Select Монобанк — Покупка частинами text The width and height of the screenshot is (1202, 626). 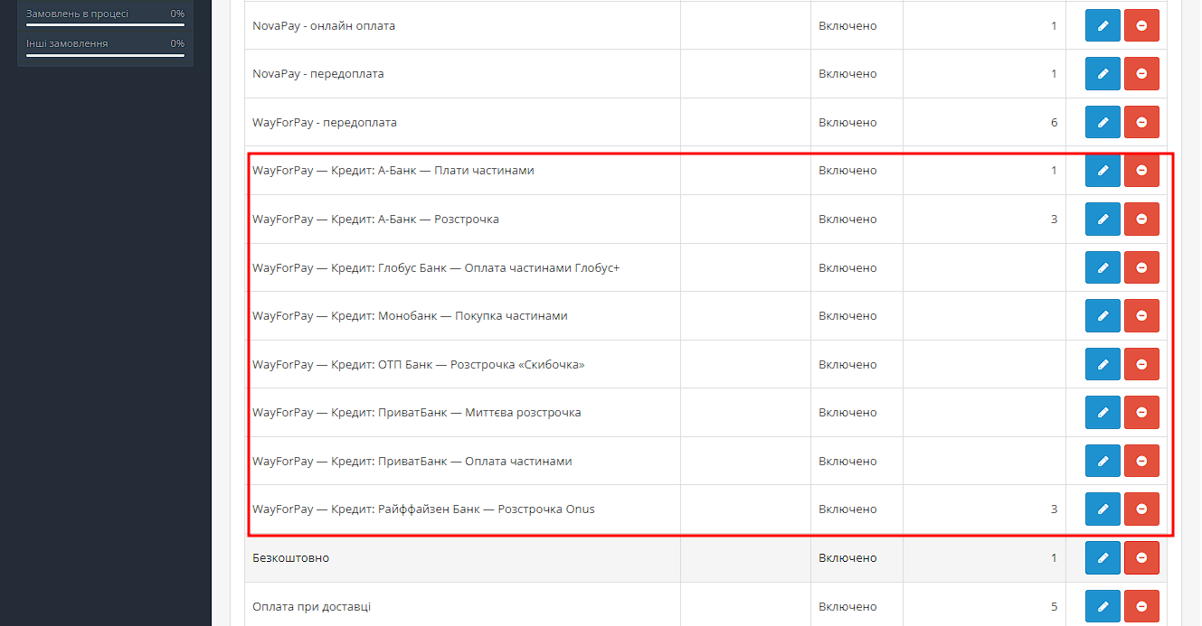(410, 316)
